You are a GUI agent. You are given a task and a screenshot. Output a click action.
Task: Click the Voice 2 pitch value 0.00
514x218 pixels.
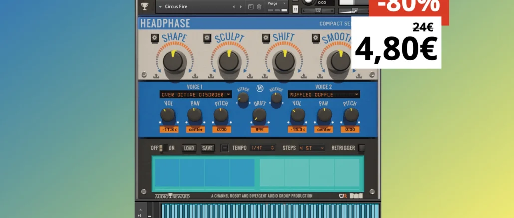350,130
